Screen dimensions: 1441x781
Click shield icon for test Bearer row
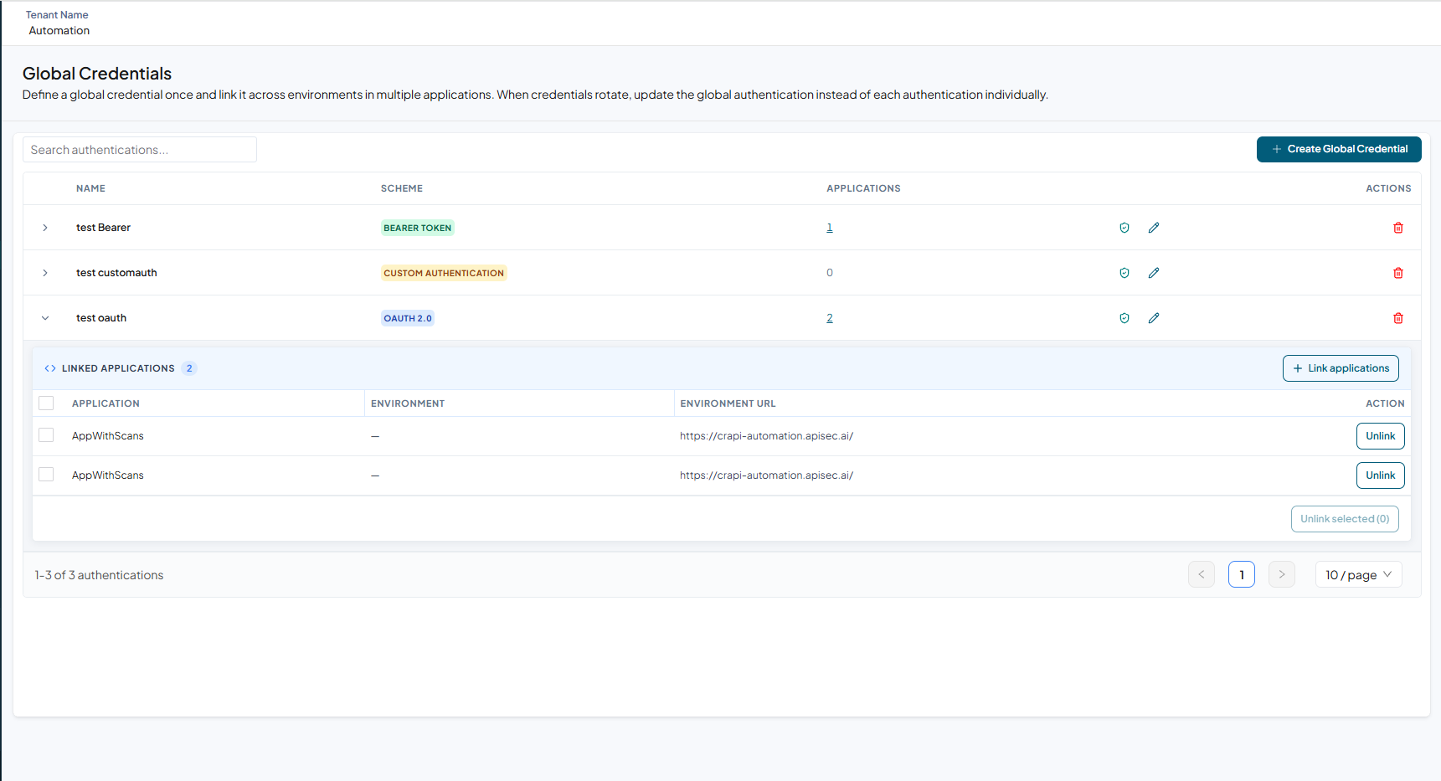pyautogui.click(x=1124, y=228)
